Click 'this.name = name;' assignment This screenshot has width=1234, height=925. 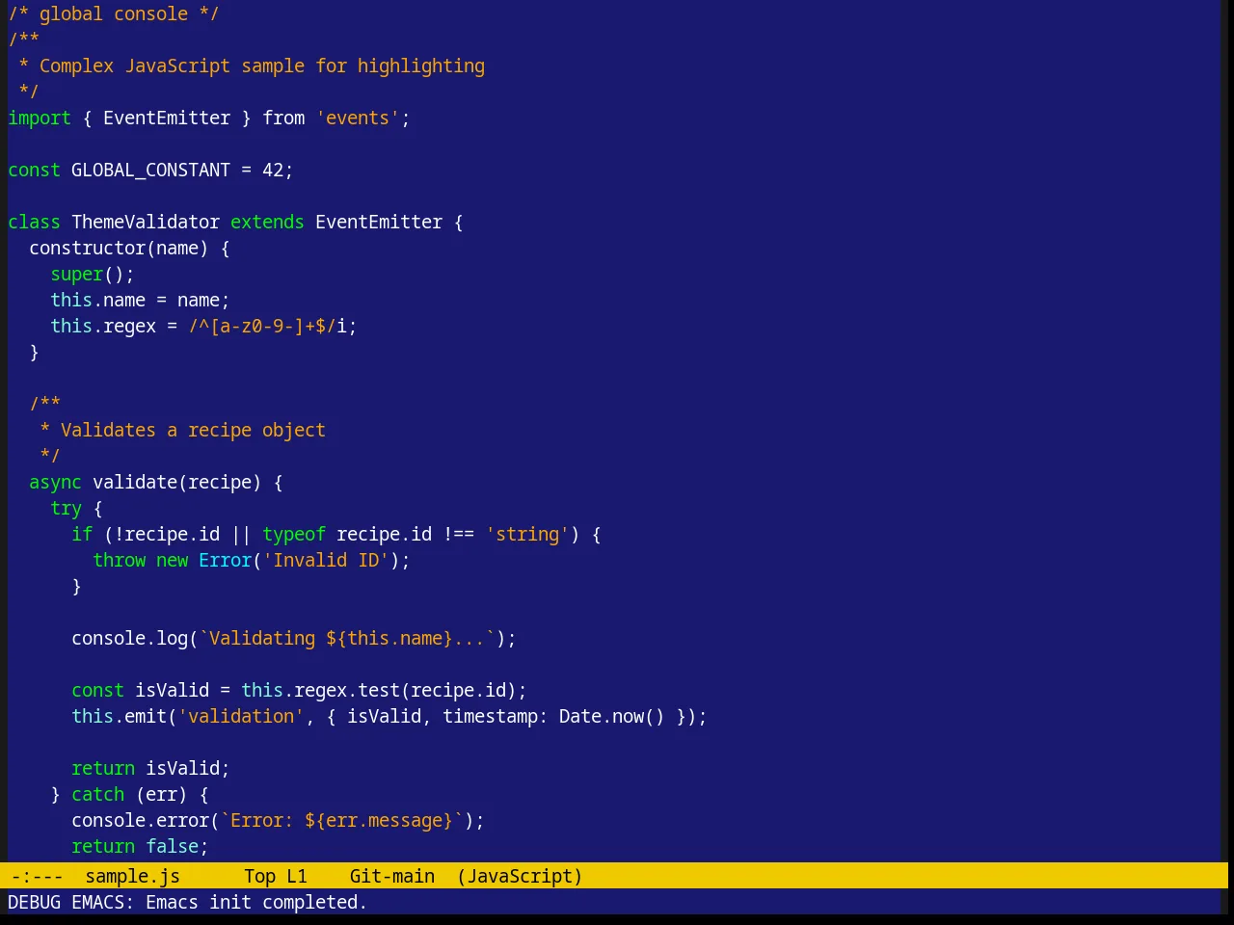click(x=140, y=300)
